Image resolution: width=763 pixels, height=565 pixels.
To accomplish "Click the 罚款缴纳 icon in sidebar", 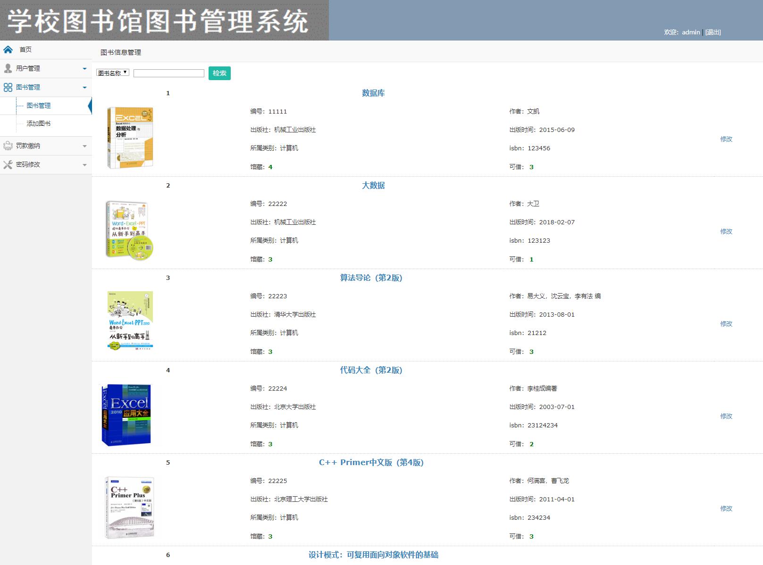I will [x=8, y=146].
